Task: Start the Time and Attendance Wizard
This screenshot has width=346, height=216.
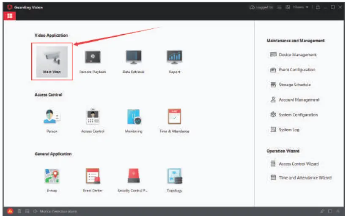Action: click(x=301, y=177)
